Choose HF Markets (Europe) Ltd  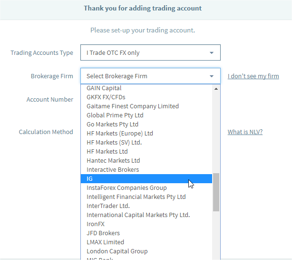click(120, 134)
